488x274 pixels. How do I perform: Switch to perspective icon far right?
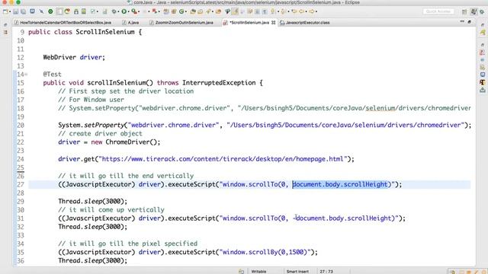(x=482, y=12)
